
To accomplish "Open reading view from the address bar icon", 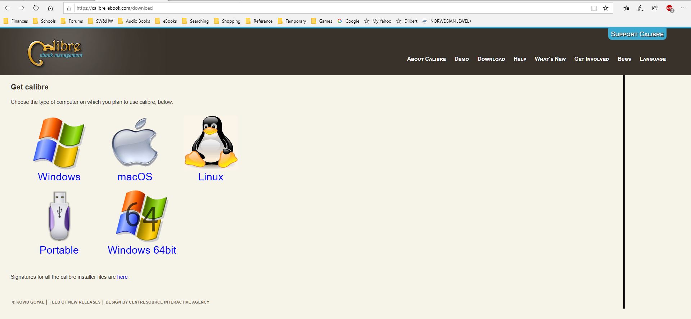I will click(x=594, y=8).
